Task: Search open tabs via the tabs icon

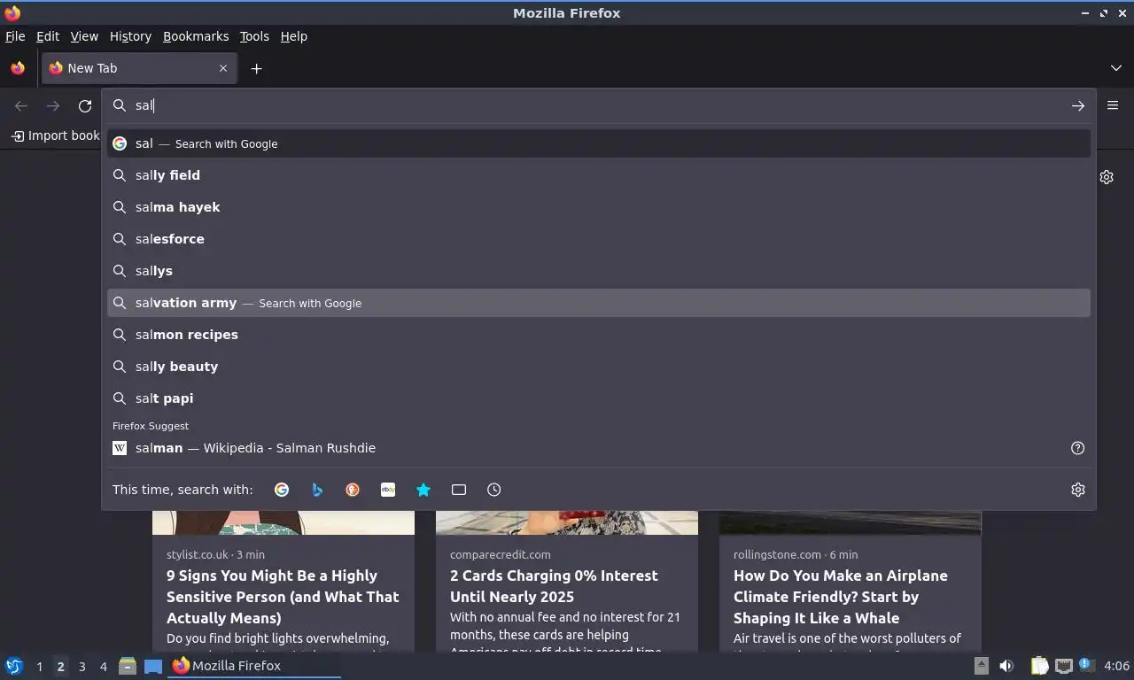Action: coord(459,490)
